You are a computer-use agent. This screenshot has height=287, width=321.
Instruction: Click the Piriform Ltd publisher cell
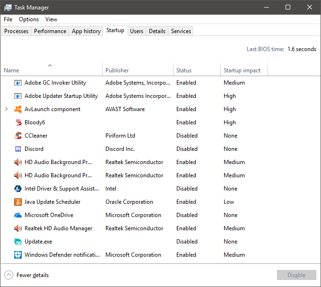click(120, 136)
